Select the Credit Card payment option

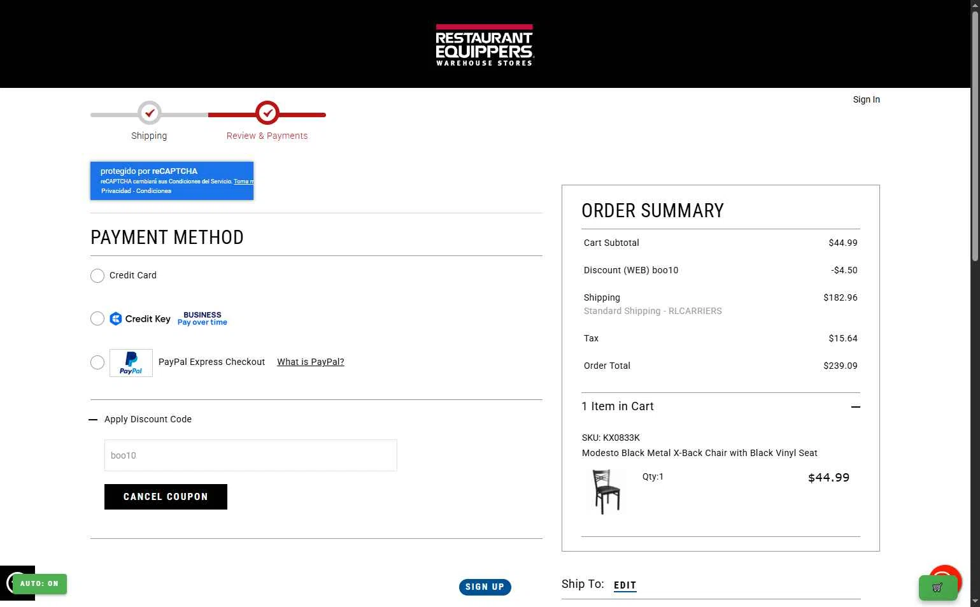pyautogui.click(x=97, y=276)
